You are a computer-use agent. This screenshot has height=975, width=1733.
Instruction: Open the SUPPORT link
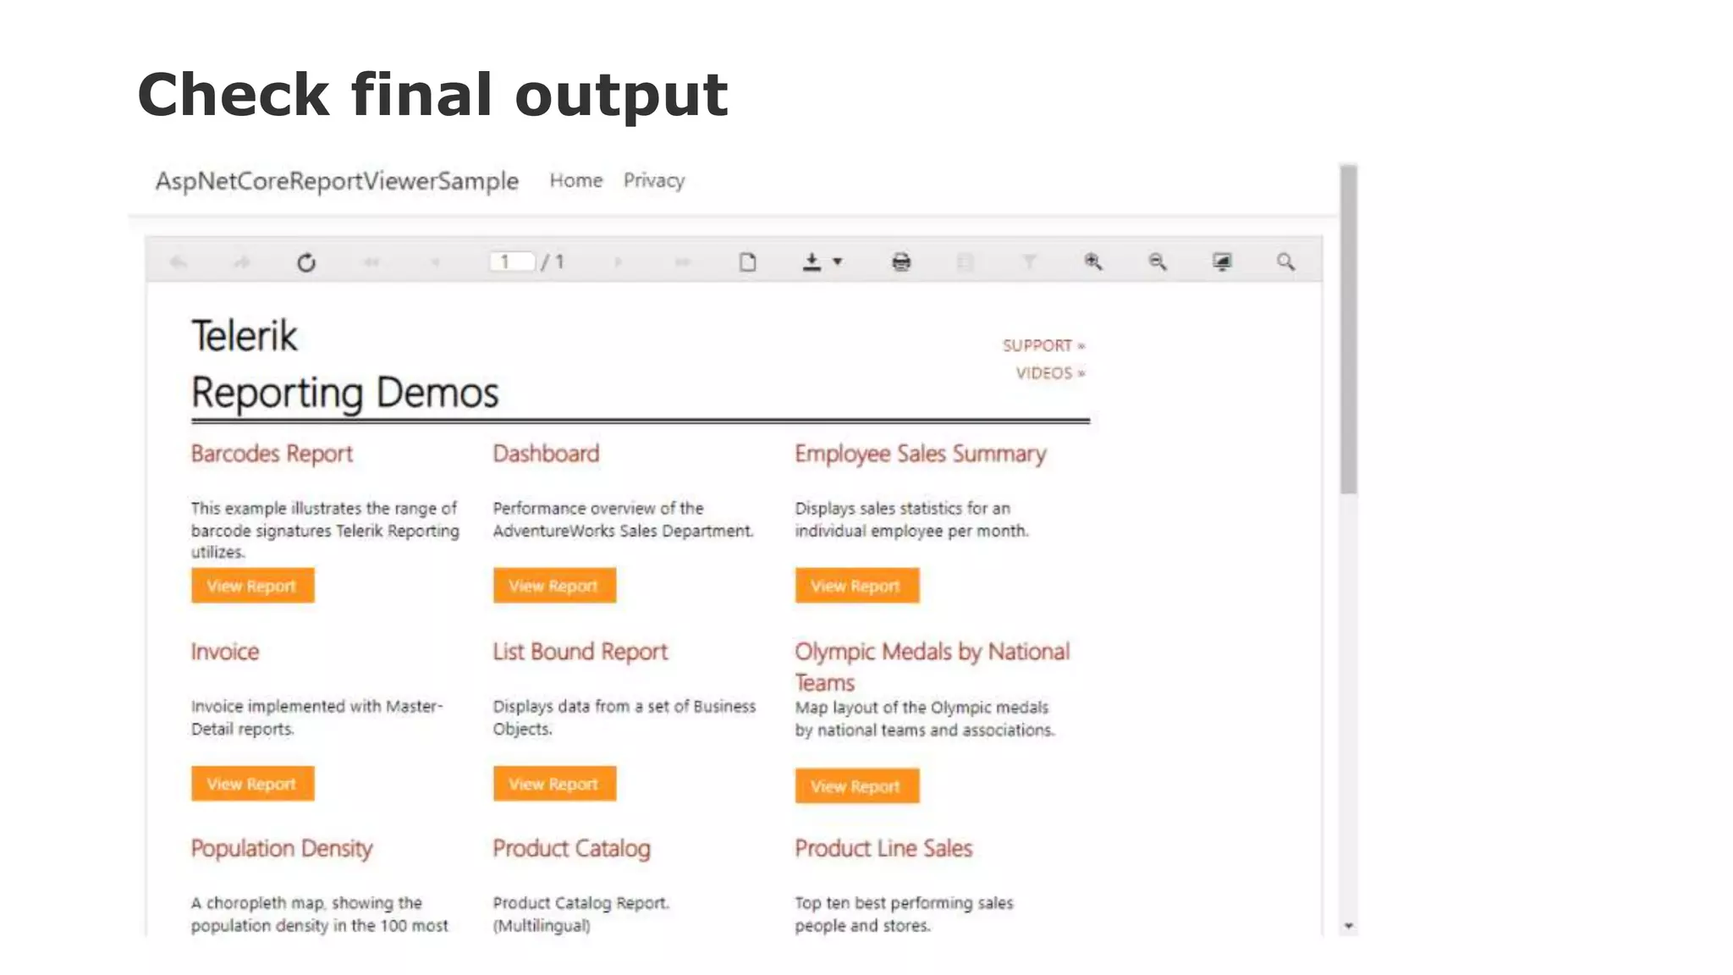1044,345
